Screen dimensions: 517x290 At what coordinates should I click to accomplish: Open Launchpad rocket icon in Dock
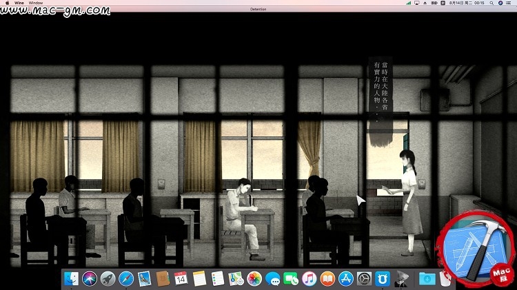108,279
